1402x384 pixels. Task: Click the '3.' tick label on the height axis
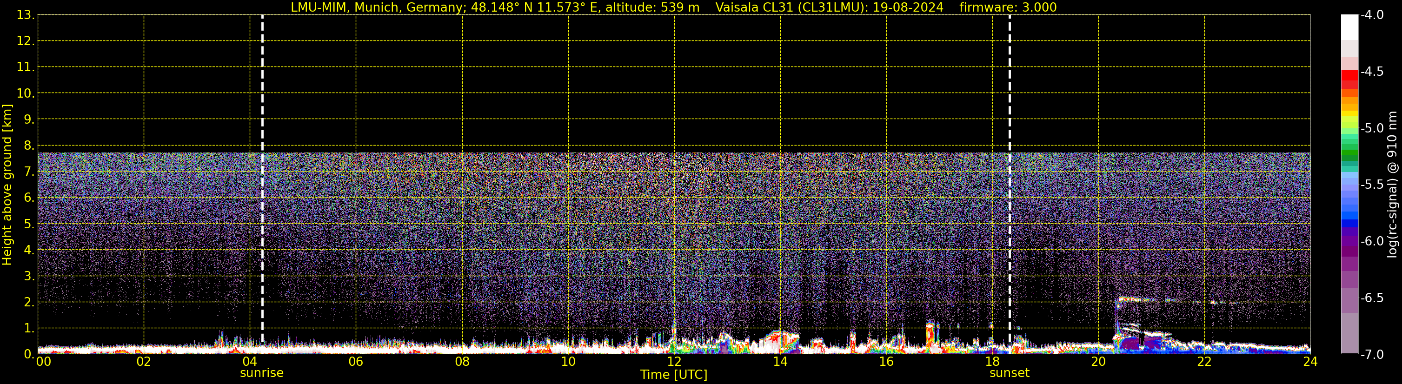(29, 276)
